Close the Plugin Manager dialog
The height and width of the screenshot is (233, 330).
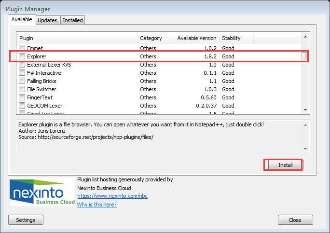coord(295,220)
